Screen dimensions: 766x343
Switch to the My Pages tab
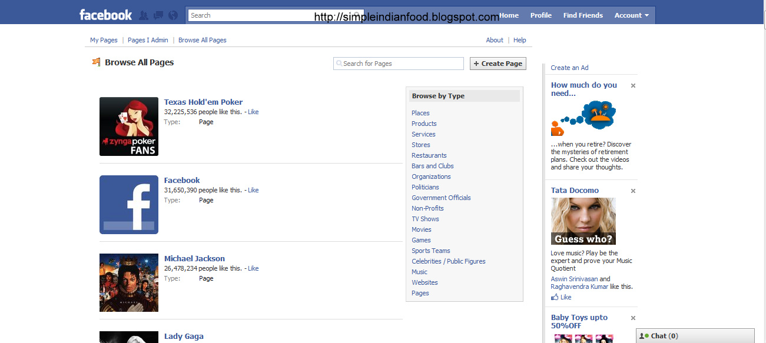click(104, 40)
